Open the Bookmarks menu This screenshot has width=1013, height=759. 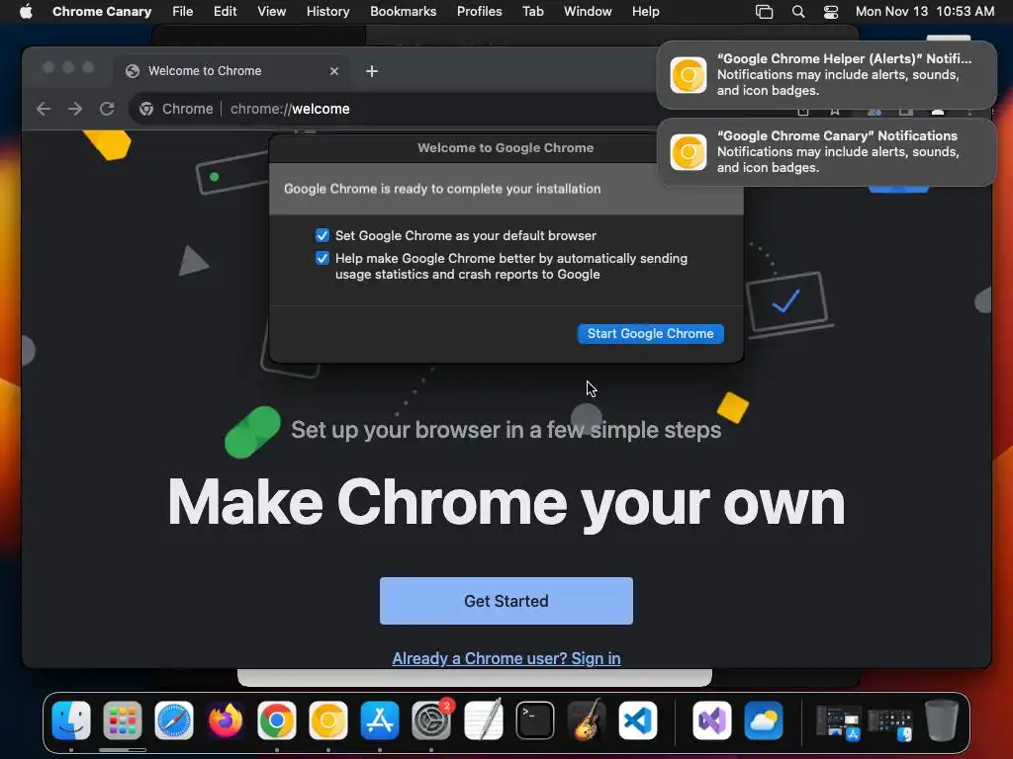tap(404, 11)
